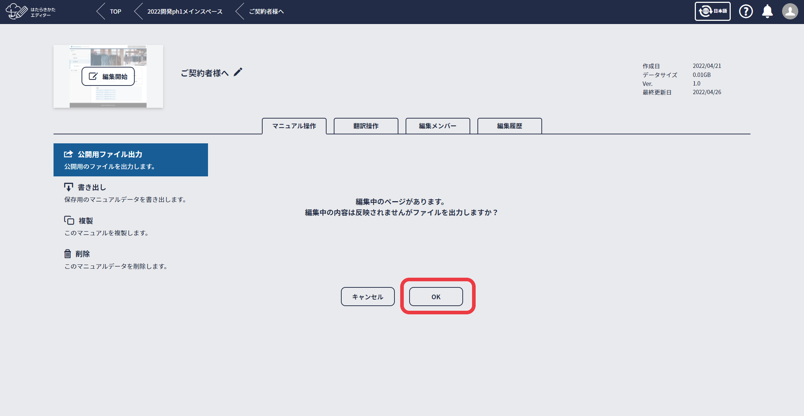Screen dimensions: 804x416
Task: Open the 編集メンバー tab
Action: [x=438, y=126]
